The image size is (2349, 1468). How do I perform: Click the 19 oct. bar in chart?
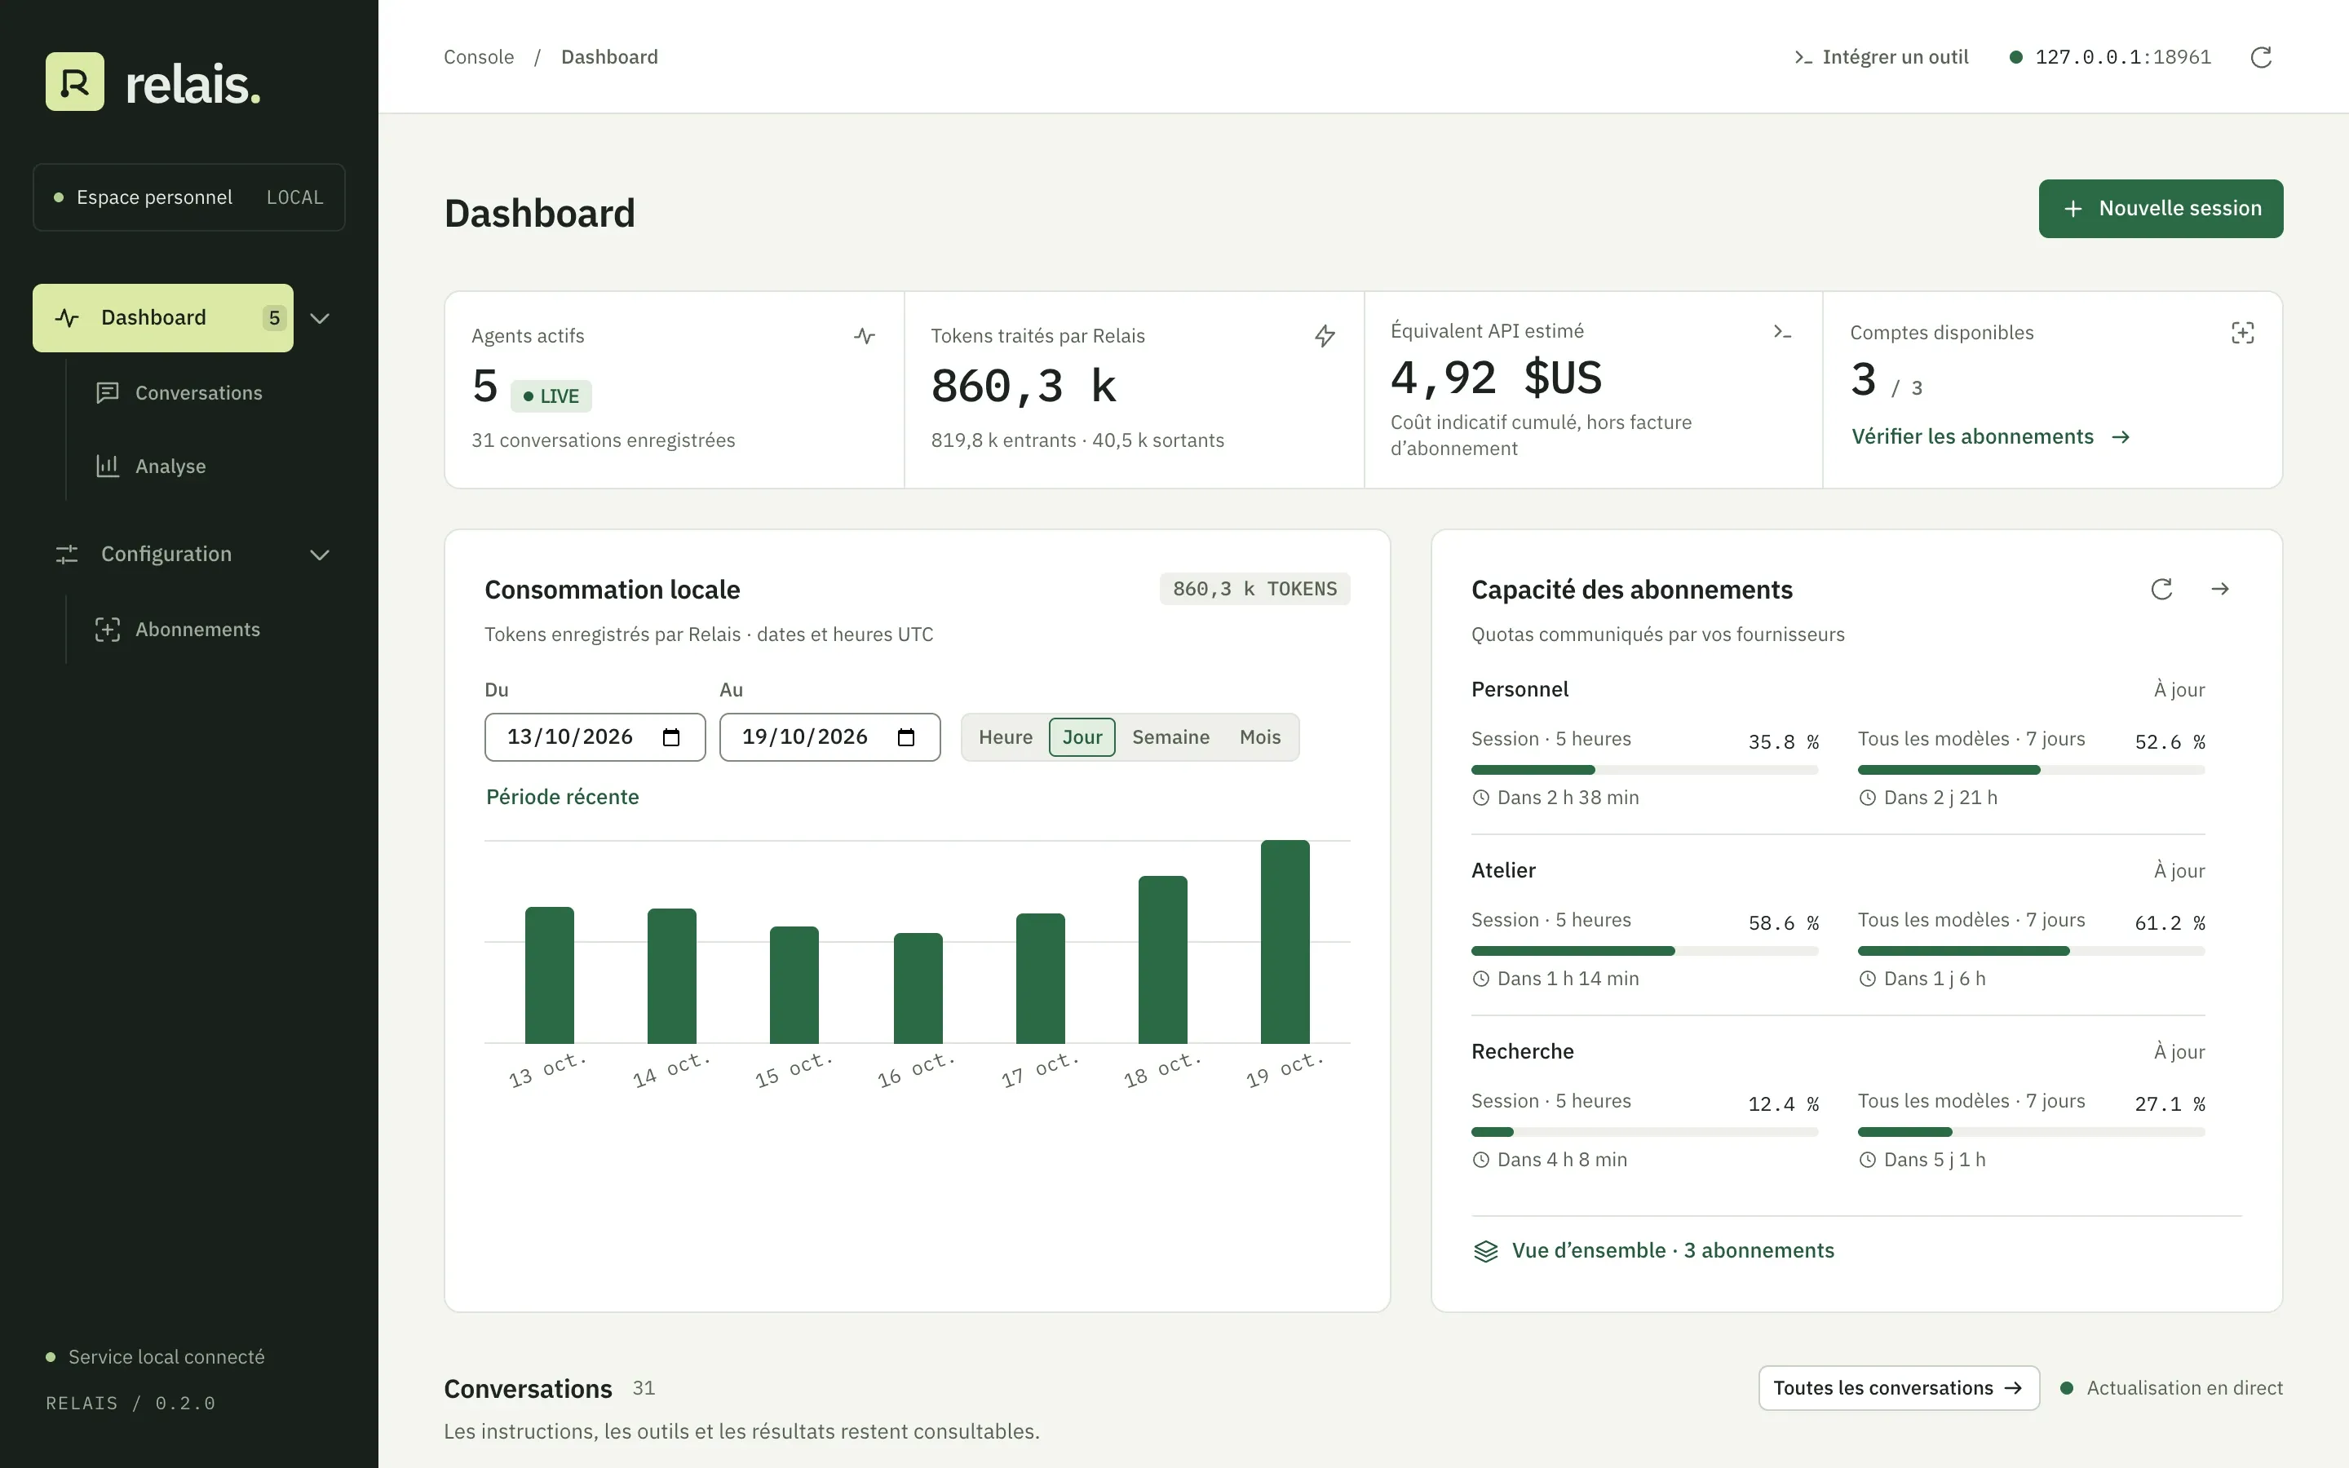[x=1284, y=942]
